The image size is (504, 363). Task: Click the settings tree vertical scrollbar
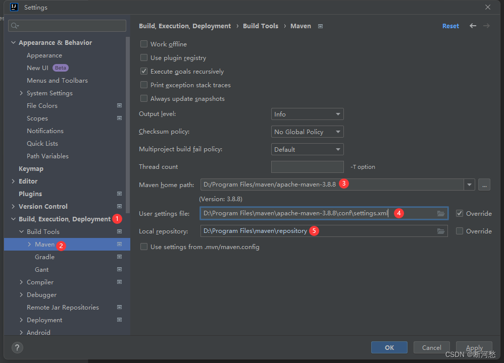tap(128, 125)
